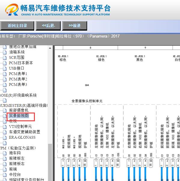Screen dimensions: 180x181
Task: Open the 前裙板左 entry
Action: [17, 158]
